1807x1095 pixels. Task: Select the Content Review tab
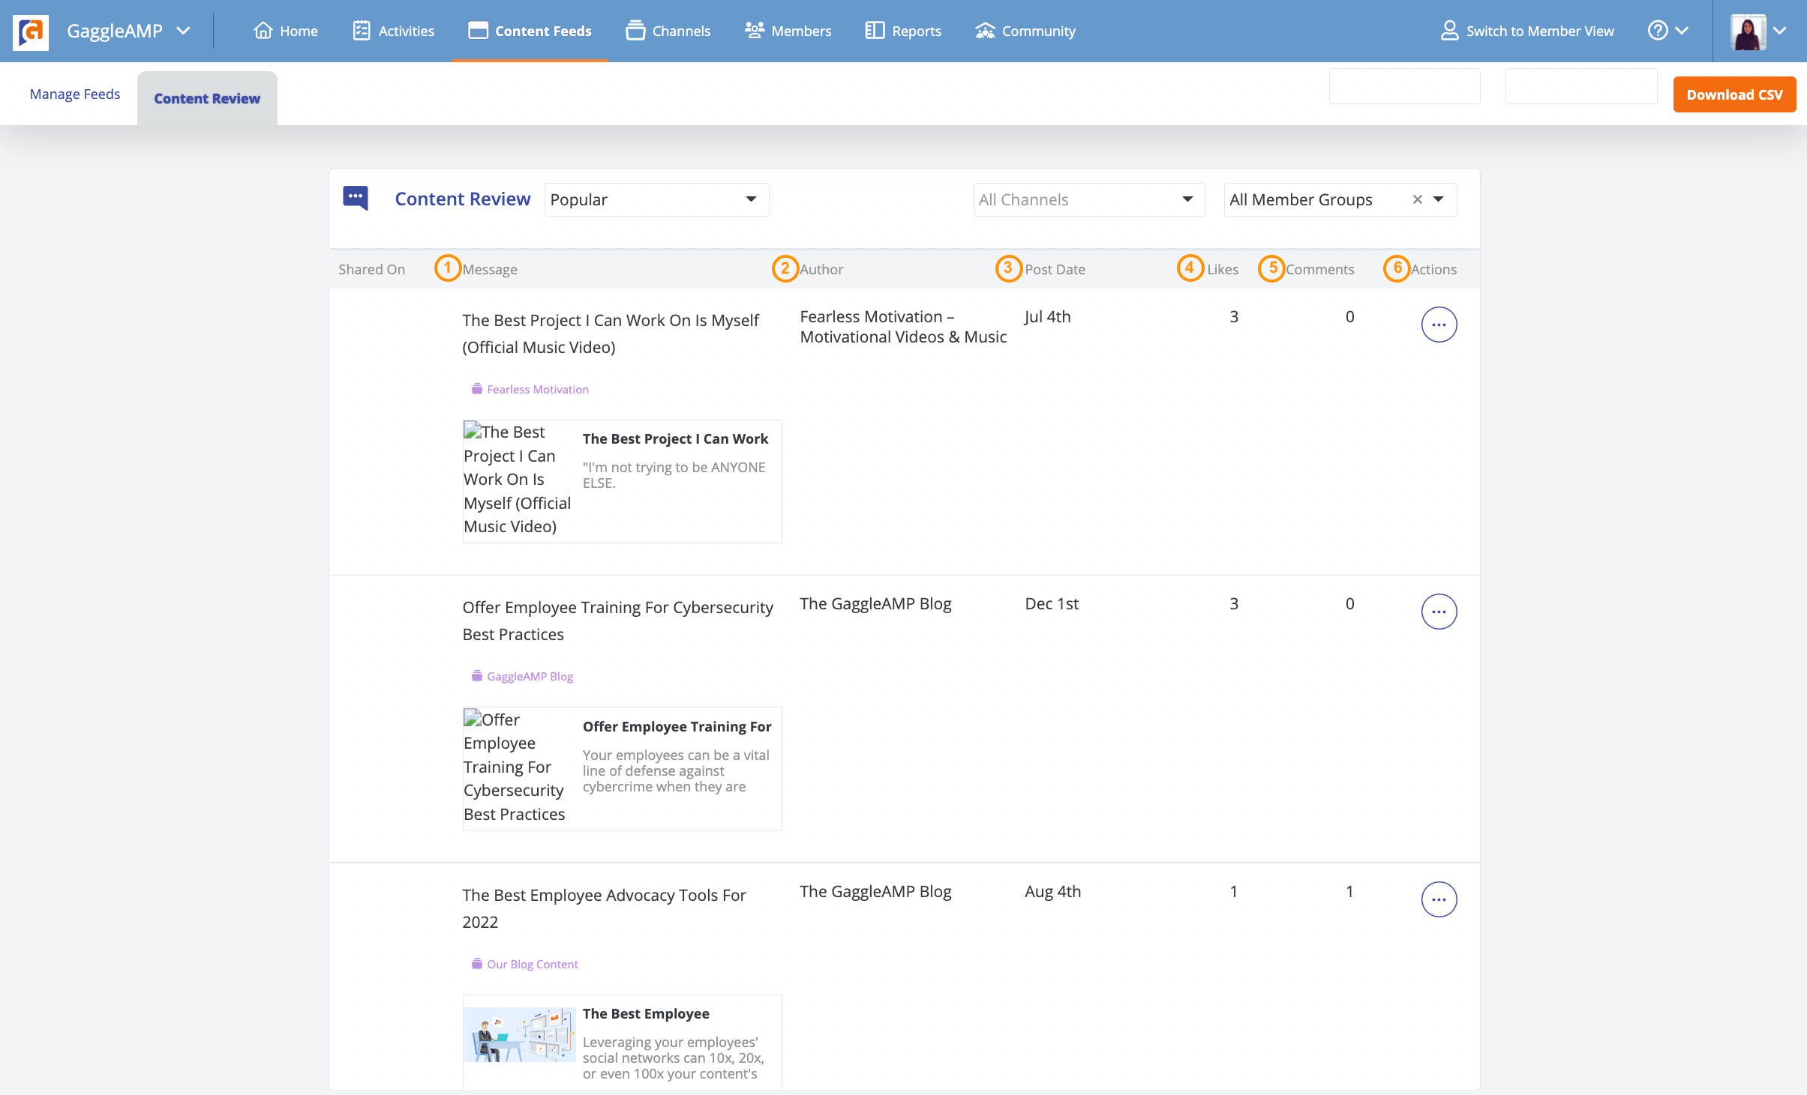[207, 98]
